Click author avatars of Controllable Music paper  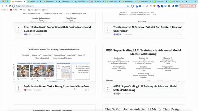[x=28, y=34]
